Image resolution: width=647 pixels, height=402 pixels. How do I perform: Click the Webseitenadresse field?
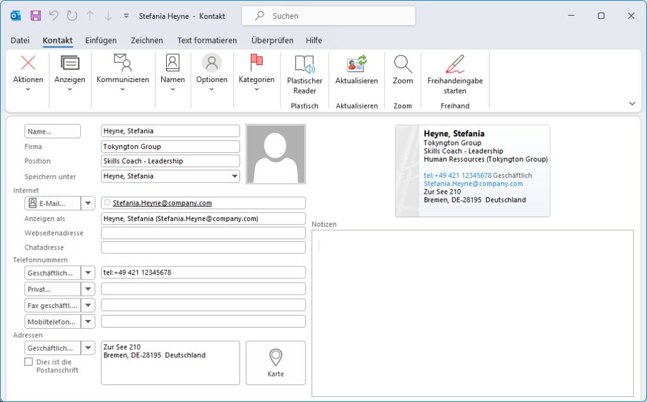coord(203,233)
